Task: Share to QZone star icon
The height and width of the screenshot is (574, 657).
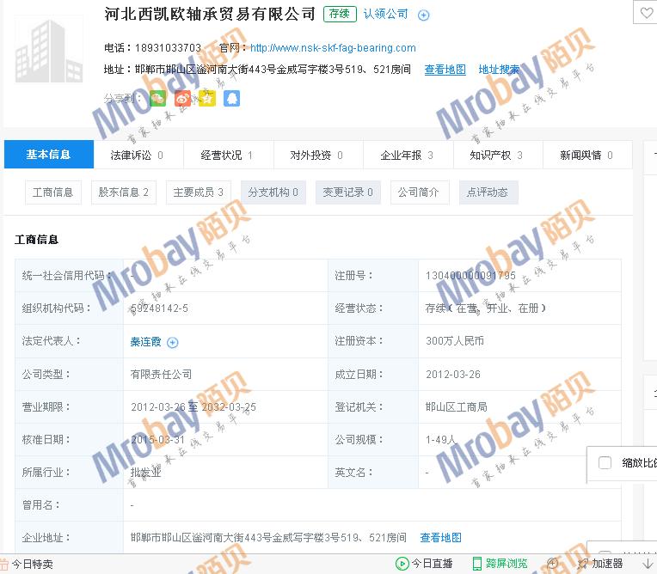Action: (207, 99)
